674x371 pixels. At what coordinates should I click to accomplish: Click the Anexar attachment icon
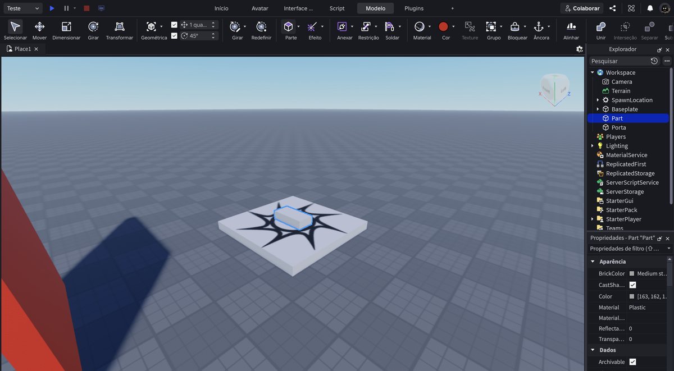[x=342, y=26]
